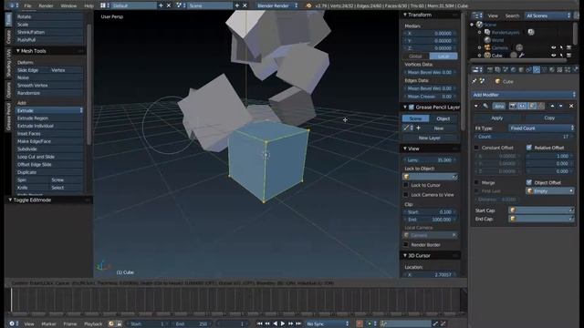Switch to the Render properties tab
This screenshot has width=584, height=328.
click(490, 69)
